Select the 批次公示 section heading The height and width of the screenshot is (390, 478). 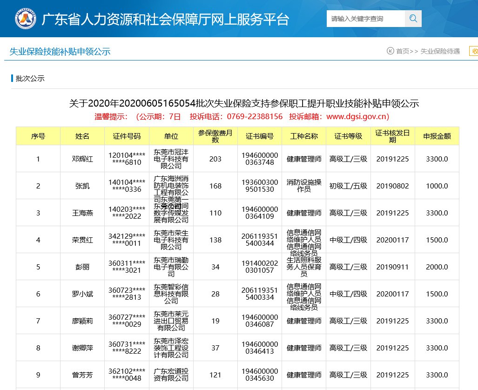click(30, 78)
